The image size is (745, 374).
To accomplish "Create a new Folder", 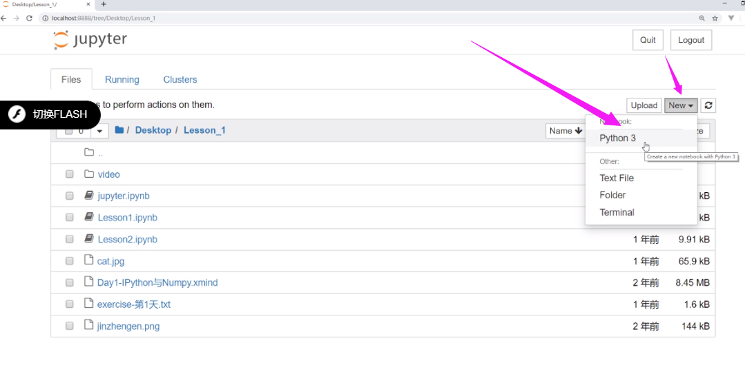I will 612,196.
